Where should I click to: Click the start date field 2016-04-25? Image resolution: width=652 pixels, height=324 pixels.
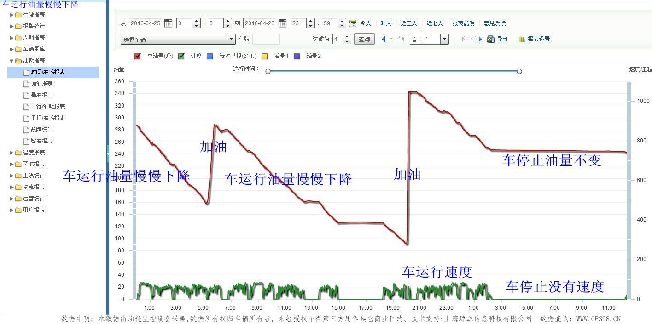tap(146, 23)
